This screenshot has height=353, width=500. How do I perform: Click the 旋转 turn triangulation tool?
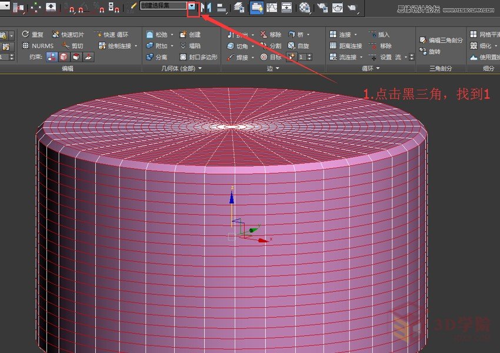(430, 51)
